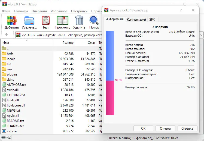Click the value 71 867 144 in dialog
Screen dimensions: 204x141
tap(187, 57)
